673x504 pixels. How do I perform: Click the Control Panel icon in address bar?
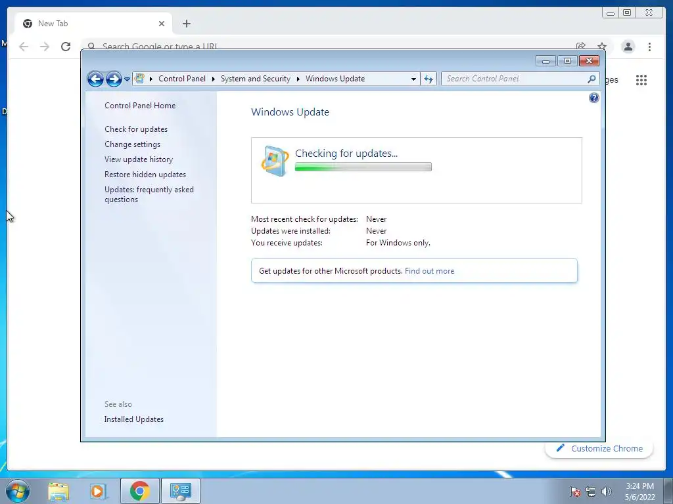tap(139, 79)
